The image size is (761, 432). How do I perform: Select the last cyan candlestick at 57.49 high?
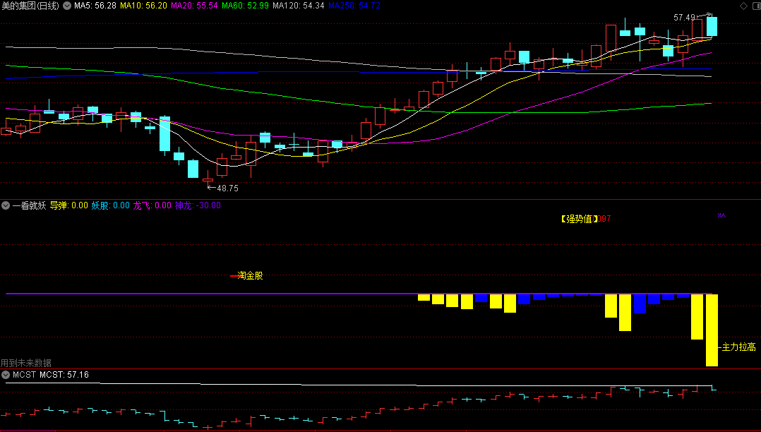(712, 26)
